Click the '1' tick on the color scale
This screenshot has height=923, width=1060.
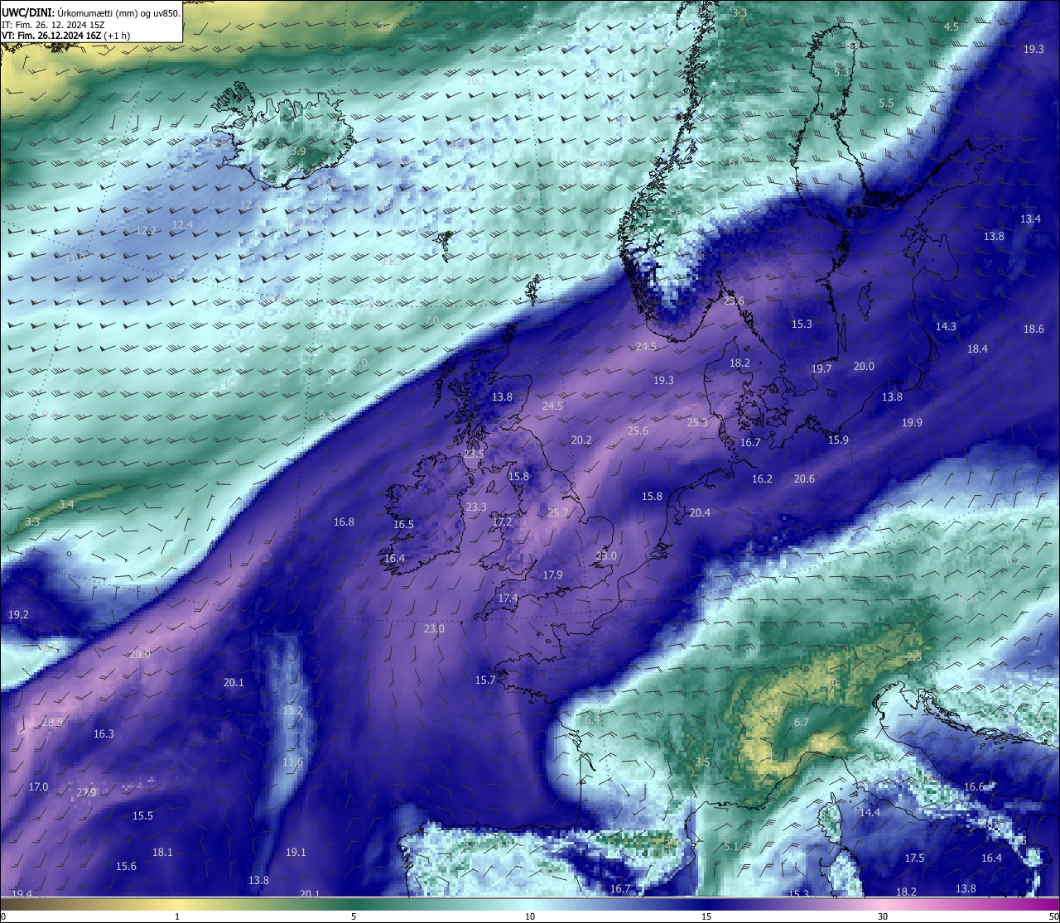point(177,916)
